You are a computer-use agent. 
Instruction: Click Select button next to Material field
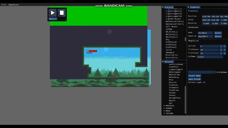pos(218,36)
